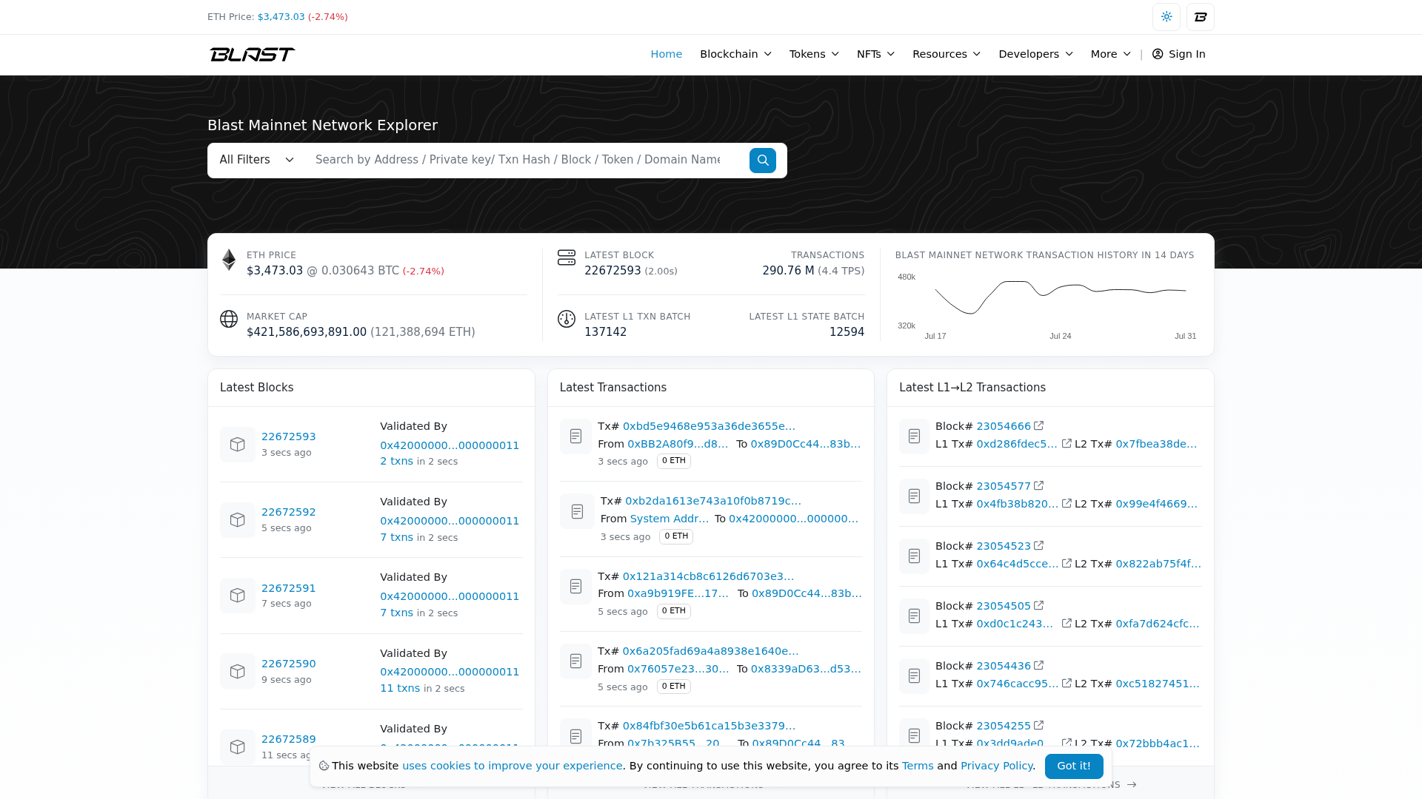Toggle light/dark theme with the sun icon
The width and height of the screenshot is (1422, 799).
point(1166,16)
